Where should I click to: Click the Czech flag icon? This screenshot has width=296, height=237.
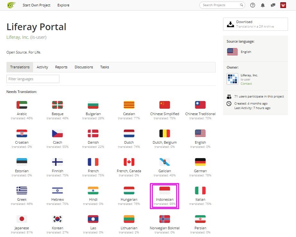(x=57, y=133)
